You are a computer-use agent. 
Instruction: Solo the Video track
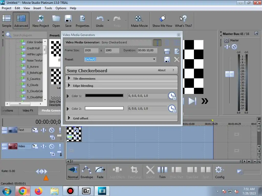(x=60, y=146)
